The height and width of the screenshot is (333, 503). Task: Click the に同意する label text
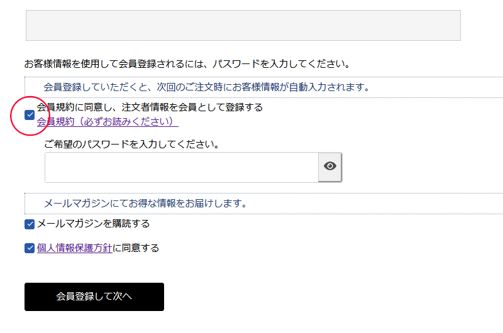tap(136, 248)
